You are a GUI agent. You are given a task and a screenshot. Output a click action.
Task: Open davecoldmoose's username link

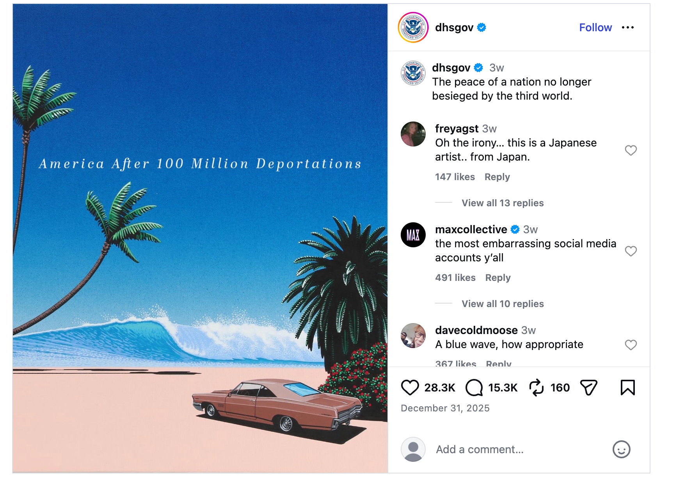(x=476, y=330)
